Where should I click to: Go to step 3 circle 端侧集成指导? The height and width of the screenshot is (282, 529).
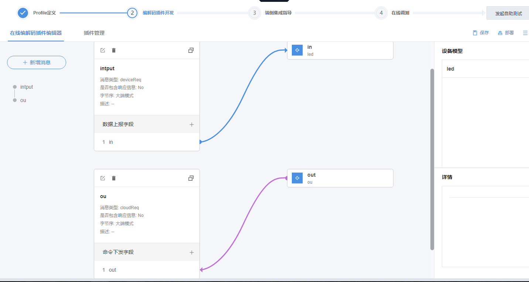(x=254, y=13)
